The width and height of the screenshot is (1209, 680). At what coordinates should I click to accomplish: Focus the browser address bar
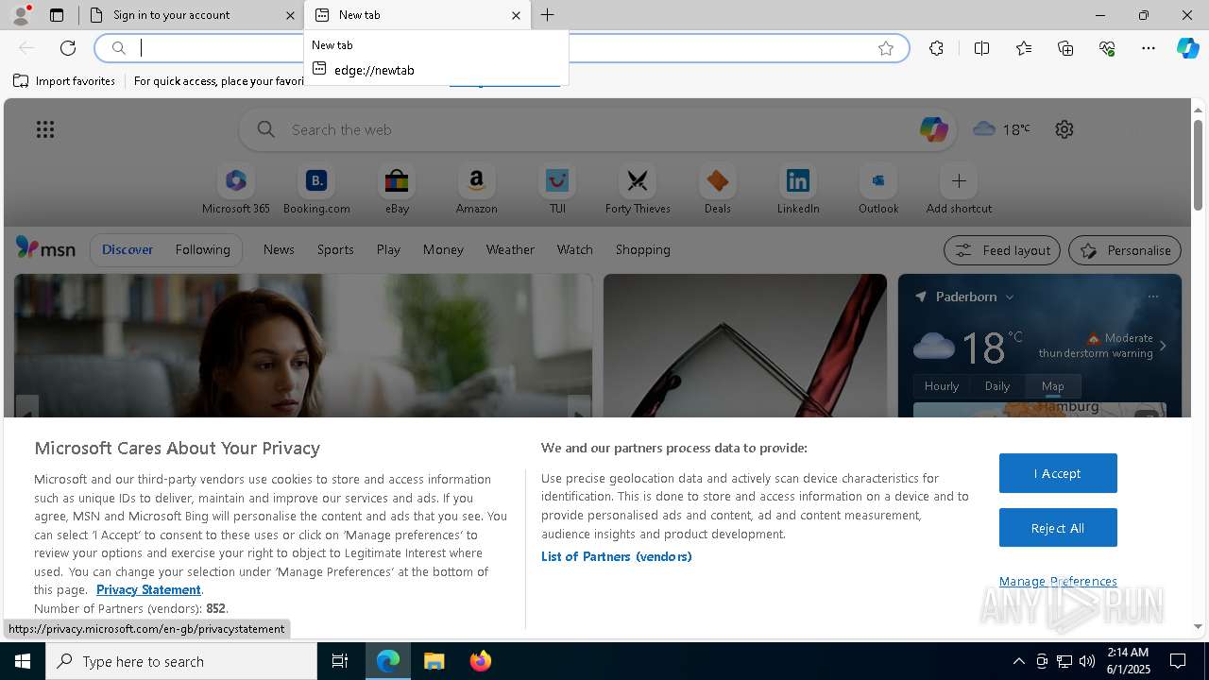coord(502,48)
